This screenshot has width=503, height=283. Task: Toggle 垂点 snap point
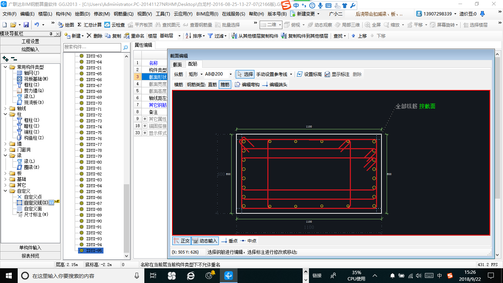click(x=229, y=241)
